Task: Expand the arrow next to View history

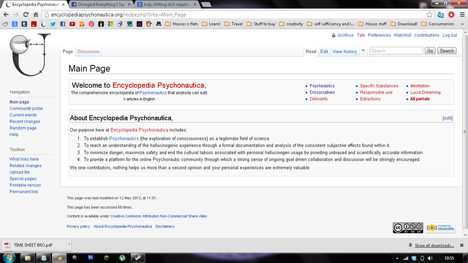Action: (x=363, y=51)
